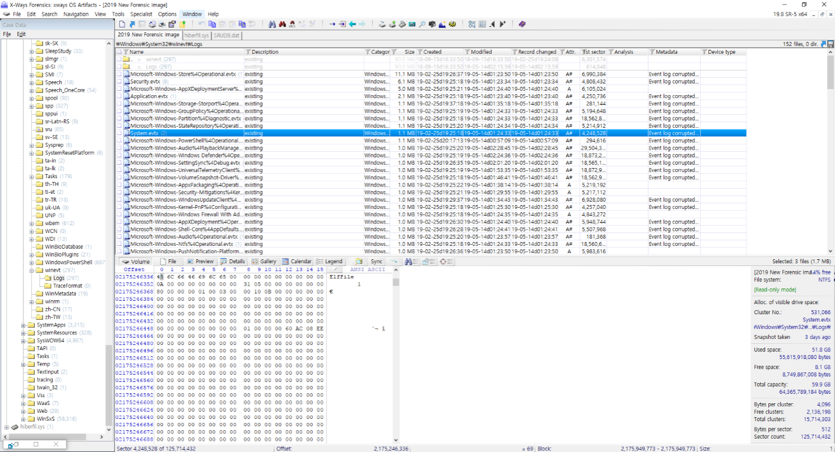Click the purple book help icon
835x452 pixels.
[522, 24]
